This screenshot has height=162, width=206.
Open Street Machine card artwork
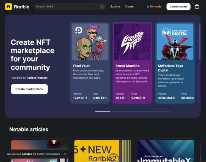click(x=132, y=42)
